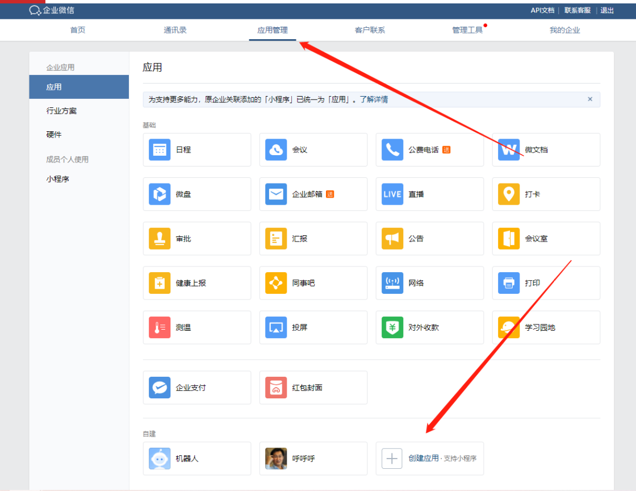Open the API文档 link
The image size is (636, 491).
coord(542,10)
